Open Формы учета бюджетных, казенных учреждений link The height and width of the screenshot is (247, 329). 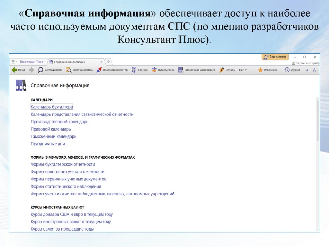tap(102, 194)
